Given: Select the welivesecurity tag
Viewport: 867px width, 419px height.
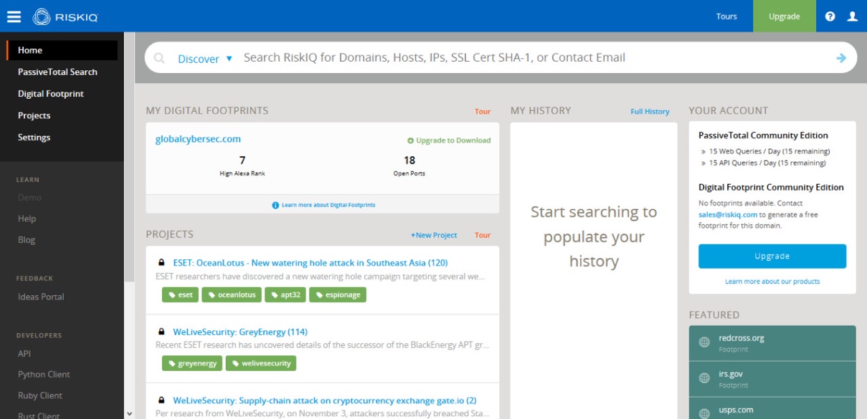Looking at the screenshot, I should click(261, 363).
